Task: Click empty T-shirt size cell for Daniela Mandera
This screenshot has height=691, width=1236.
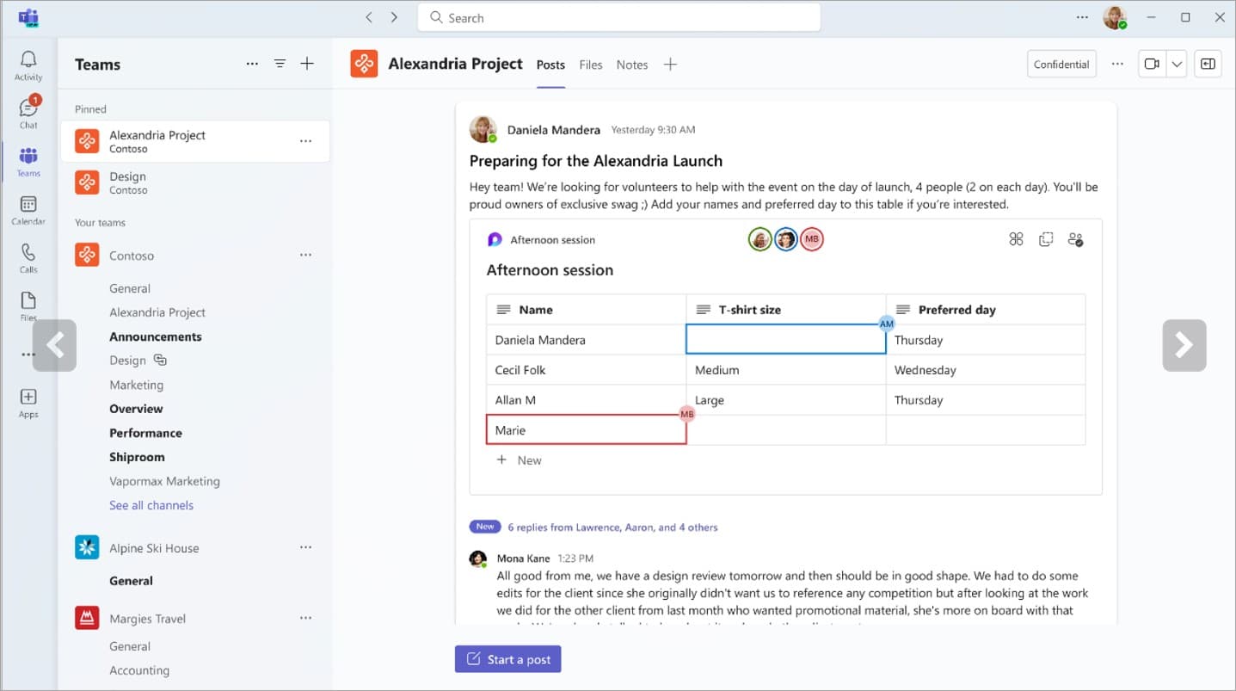Action: click(x=785, y=340)
